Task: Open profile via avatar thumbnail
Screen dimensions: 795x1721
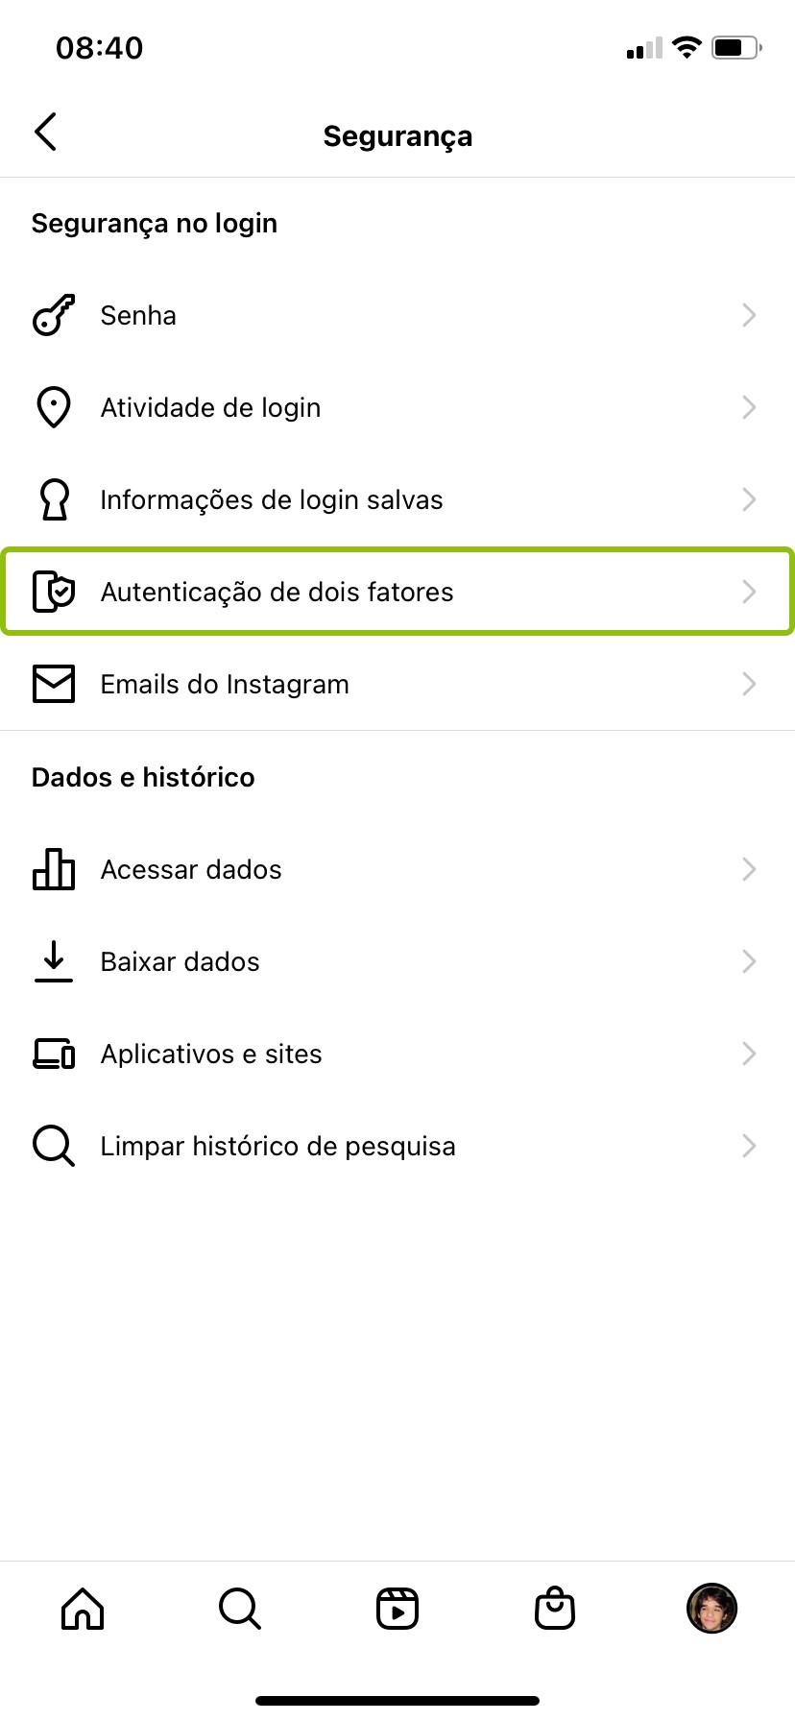Action: [x=711, y=1609]
